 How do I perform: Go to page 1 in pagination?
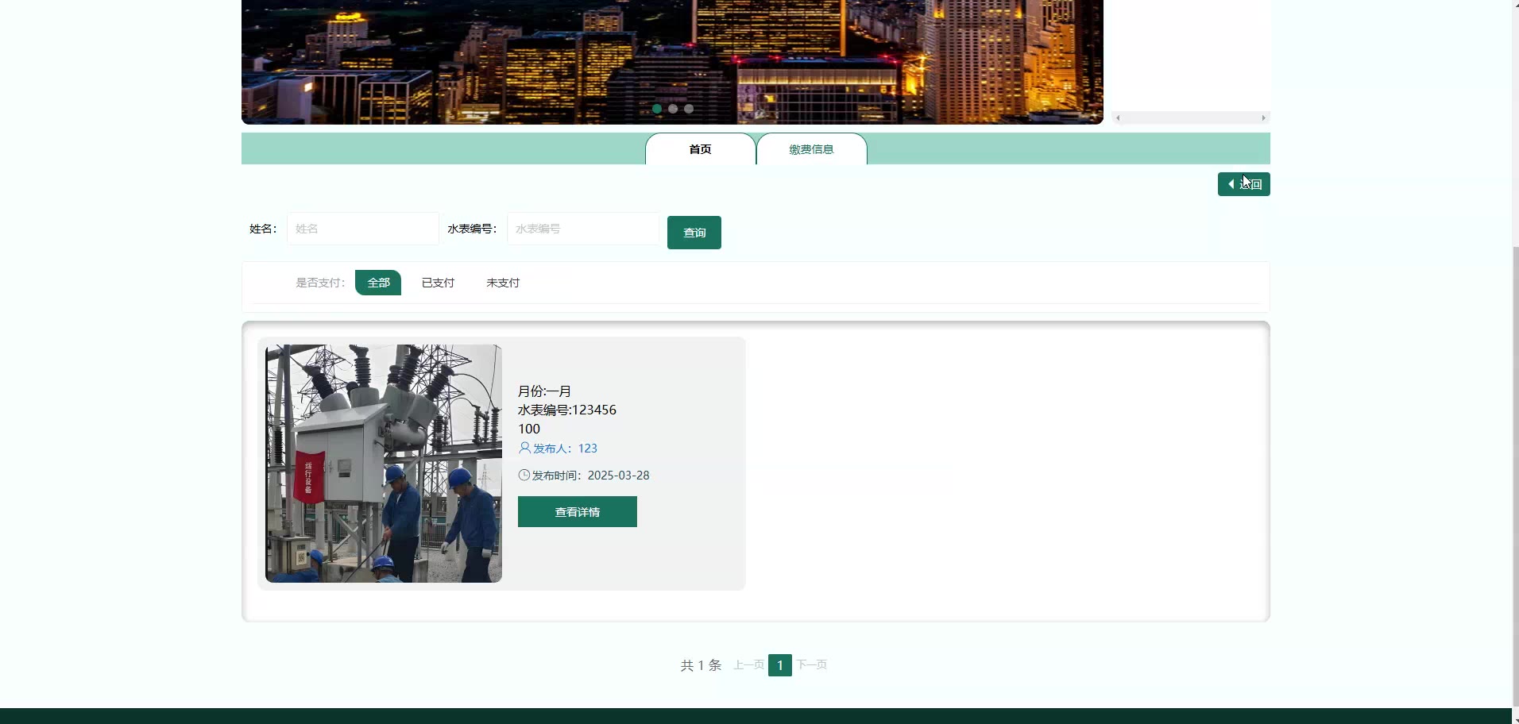[x=779, y=665]
